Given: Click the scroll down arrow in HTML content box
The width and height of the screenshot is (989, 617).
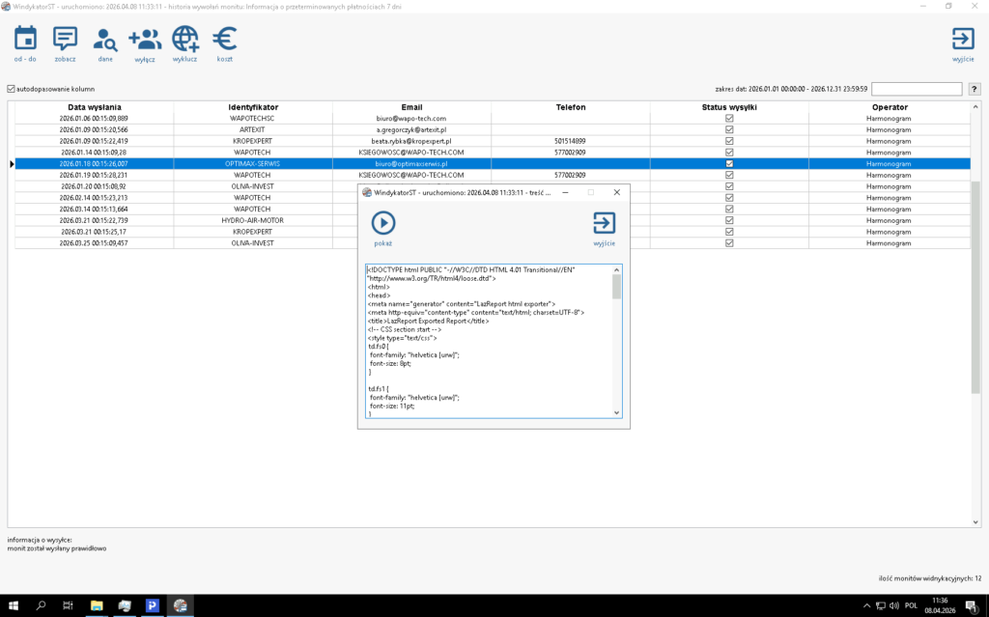Looking at the screenshot, I should (617, 412).
